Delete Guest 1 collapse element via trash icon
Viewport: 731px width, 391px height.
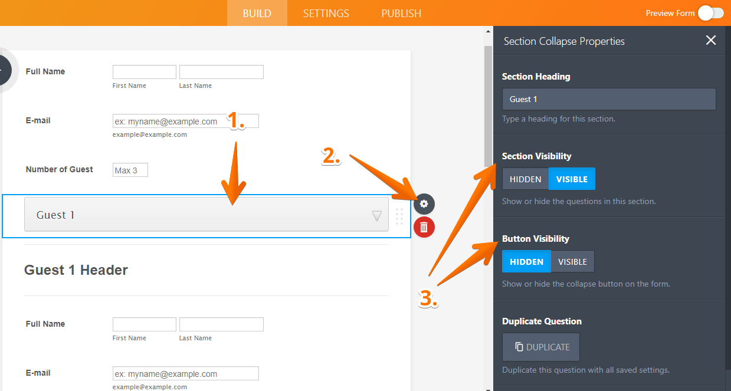424,226
